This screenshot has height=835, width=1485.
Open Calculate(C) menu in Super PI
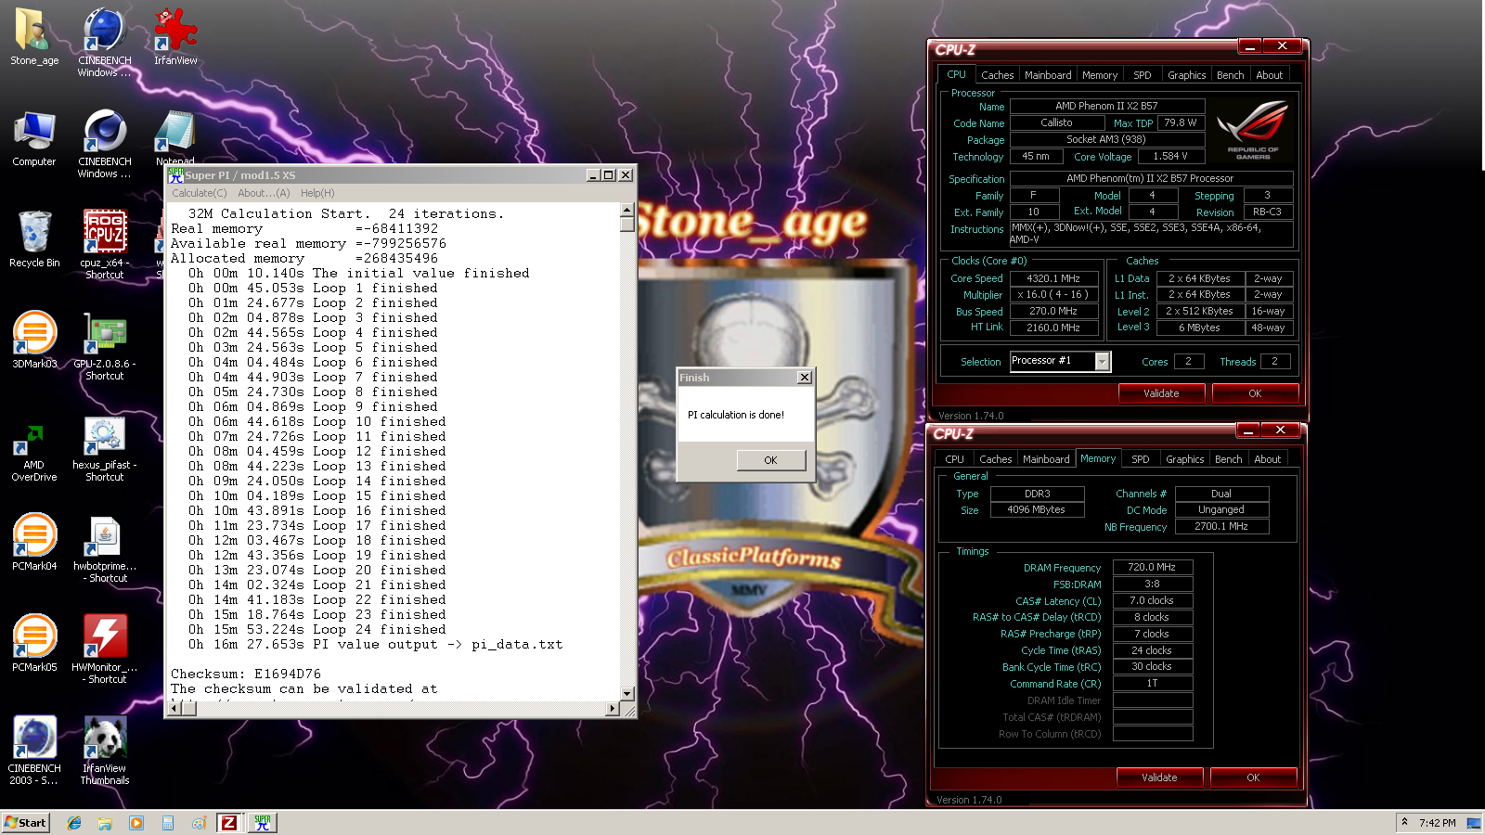coord(199,193)
